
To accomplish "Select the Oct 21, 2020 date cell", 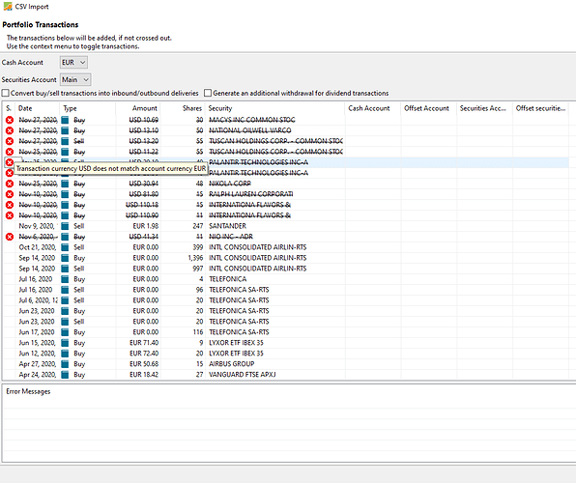I will pos(38,247).
